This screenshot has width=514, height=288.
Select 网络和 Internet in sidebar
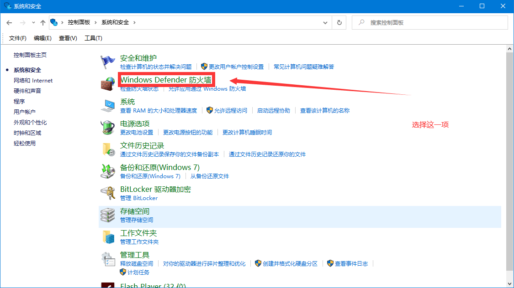[33, 80]
